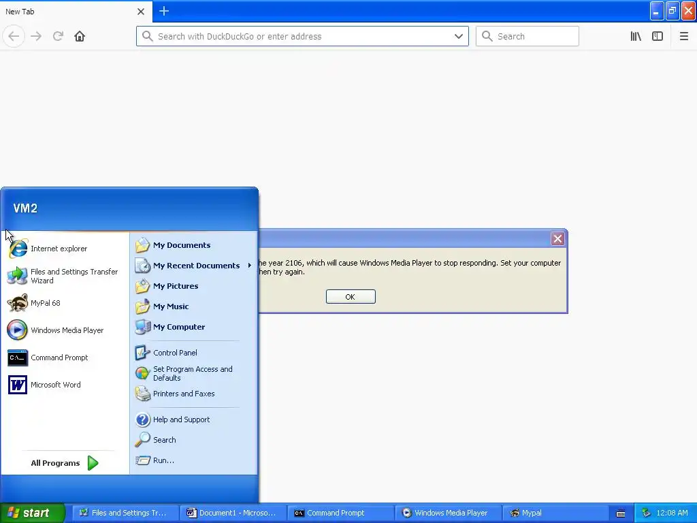Launch Files and Settings Transfer Wizard
The width and height of the screenshot is (697, 523).
pyautogui.click(x=63, y=276)
